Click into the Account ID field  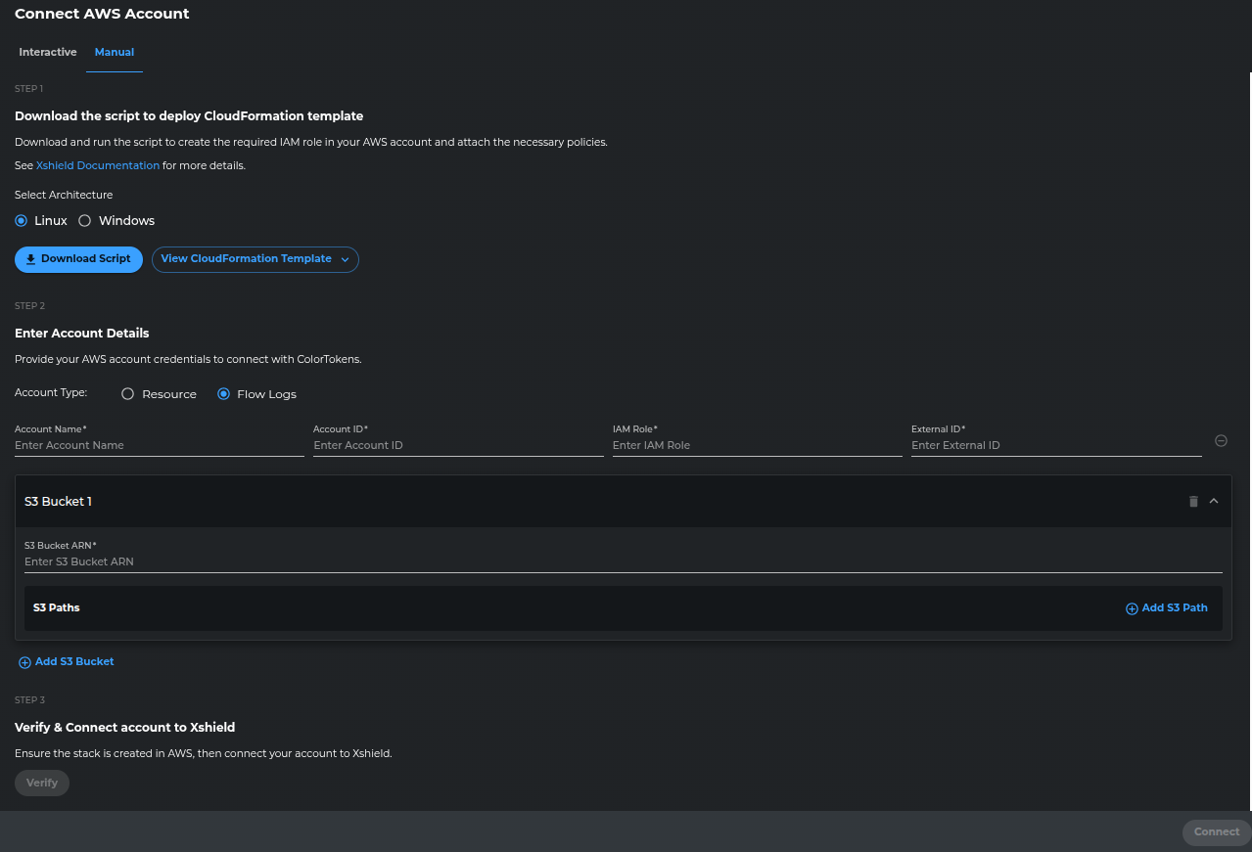(457, 446)
